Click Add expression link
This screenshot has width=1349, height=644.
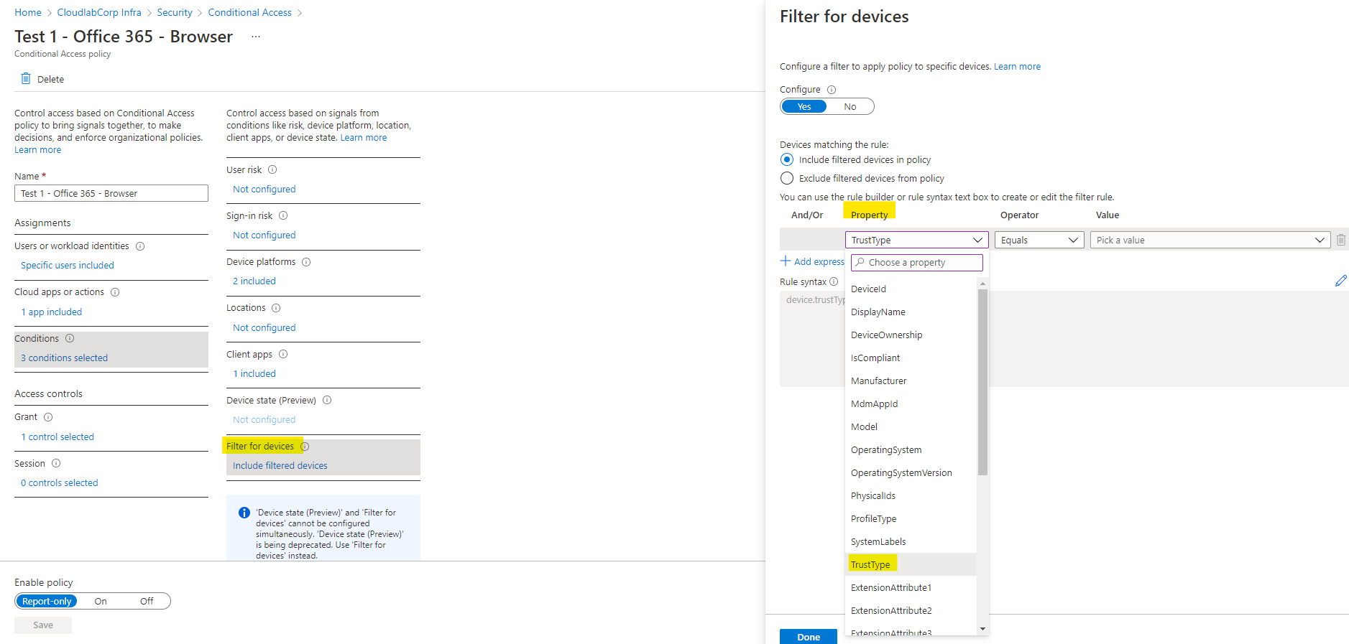click(813, 261)
